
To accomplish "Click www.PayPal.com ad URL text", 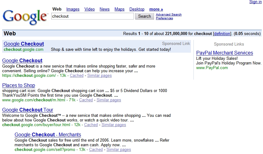I will coord(212,68).
